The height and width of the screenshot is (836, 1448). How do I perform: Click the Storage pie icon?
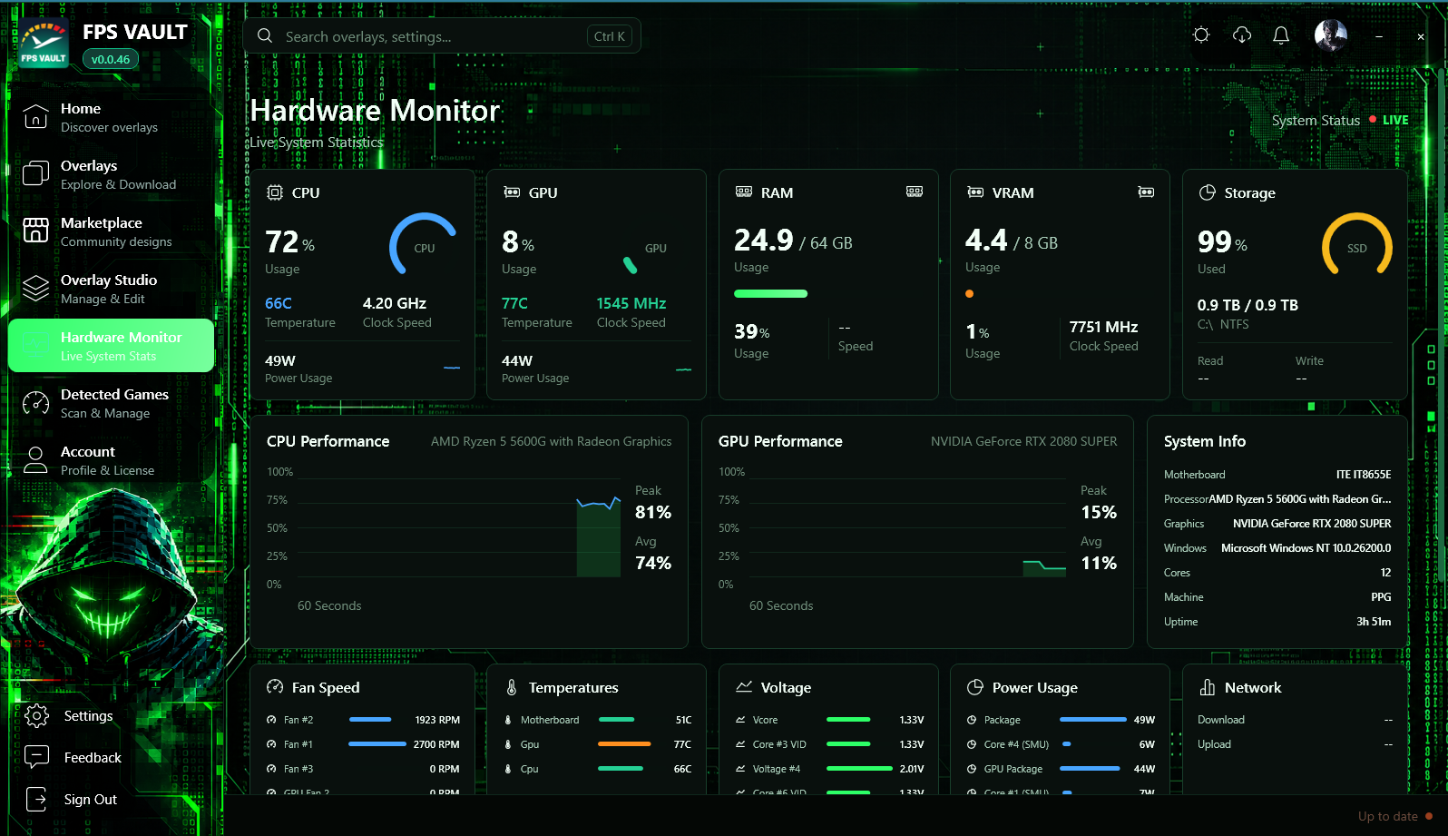[1208, 192]
